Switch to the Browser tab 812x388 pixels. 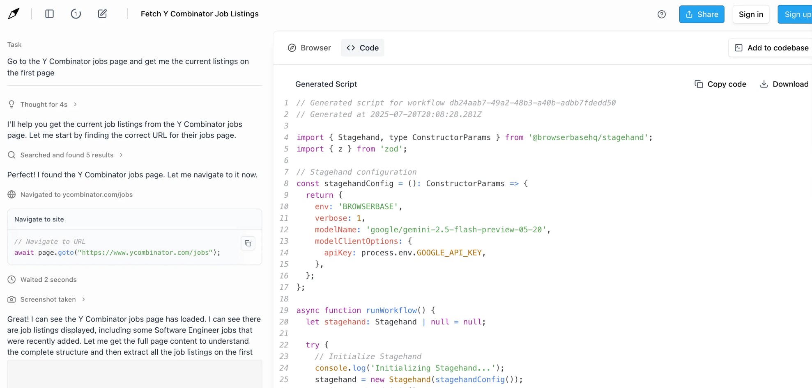click(309, 48)
